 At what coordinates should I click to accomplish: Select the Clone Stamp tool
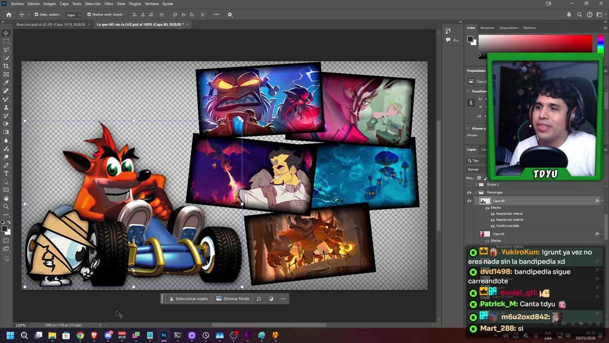(6, 107)
